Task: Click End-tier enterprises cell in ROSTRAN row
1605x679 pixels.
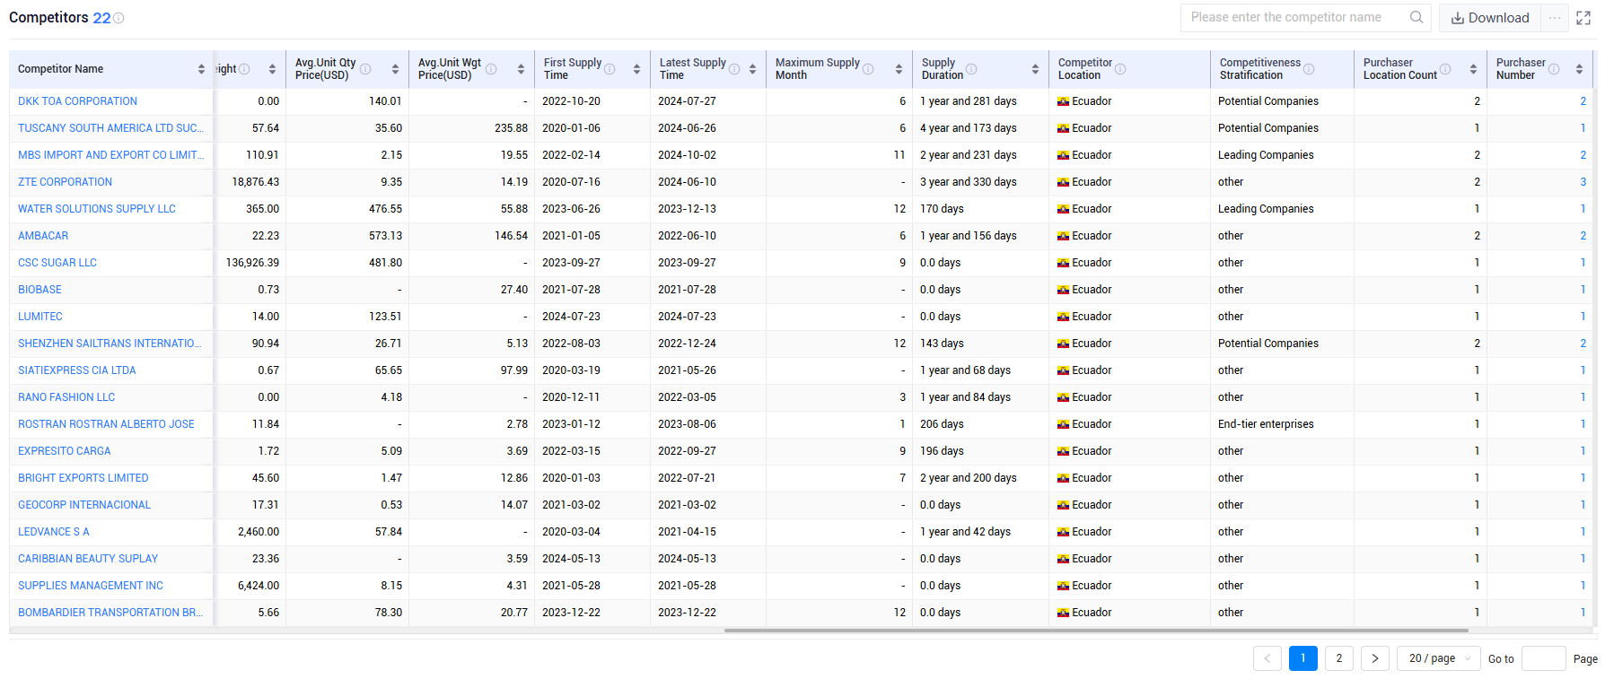Action: pyautogui.click(x=1266, y=424)
